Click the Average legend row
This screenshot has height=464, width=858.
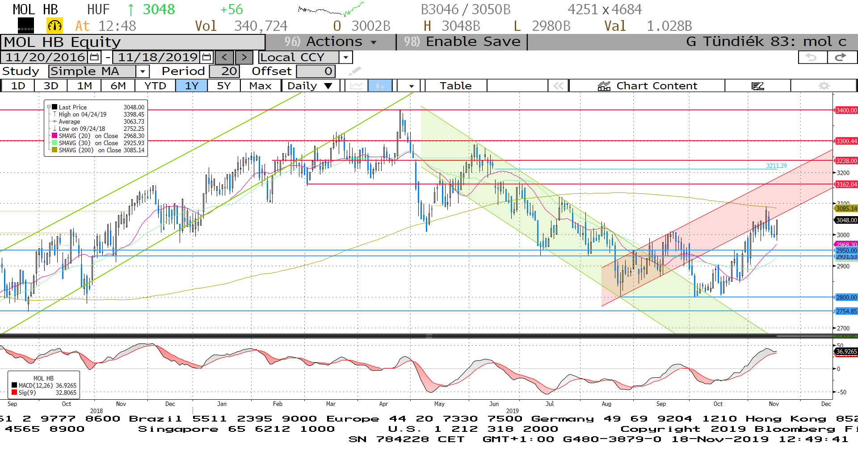coord(98,121)
